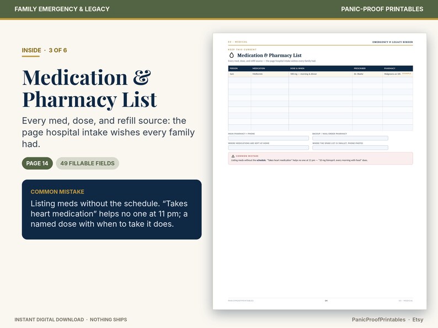Click the 'Etsy' footer text

pyautogui.click(x=418, y=319)
